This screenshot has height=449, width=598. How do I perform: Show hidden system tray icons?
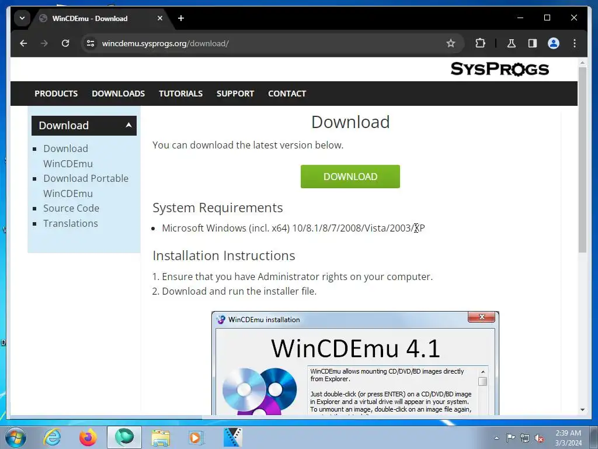[x=496, y=438]
